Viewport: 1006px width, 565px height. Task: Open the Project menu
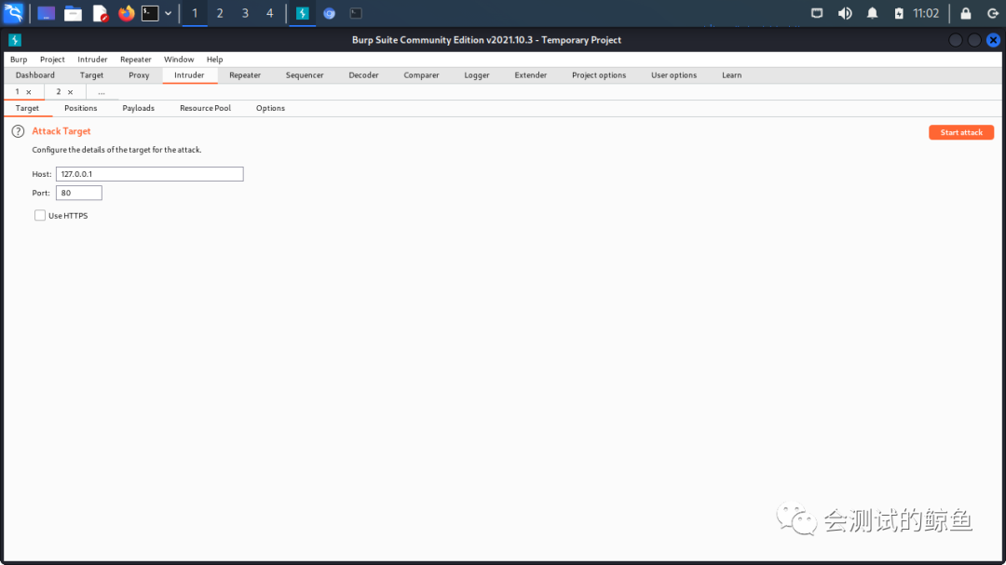(x=52, y=59)
